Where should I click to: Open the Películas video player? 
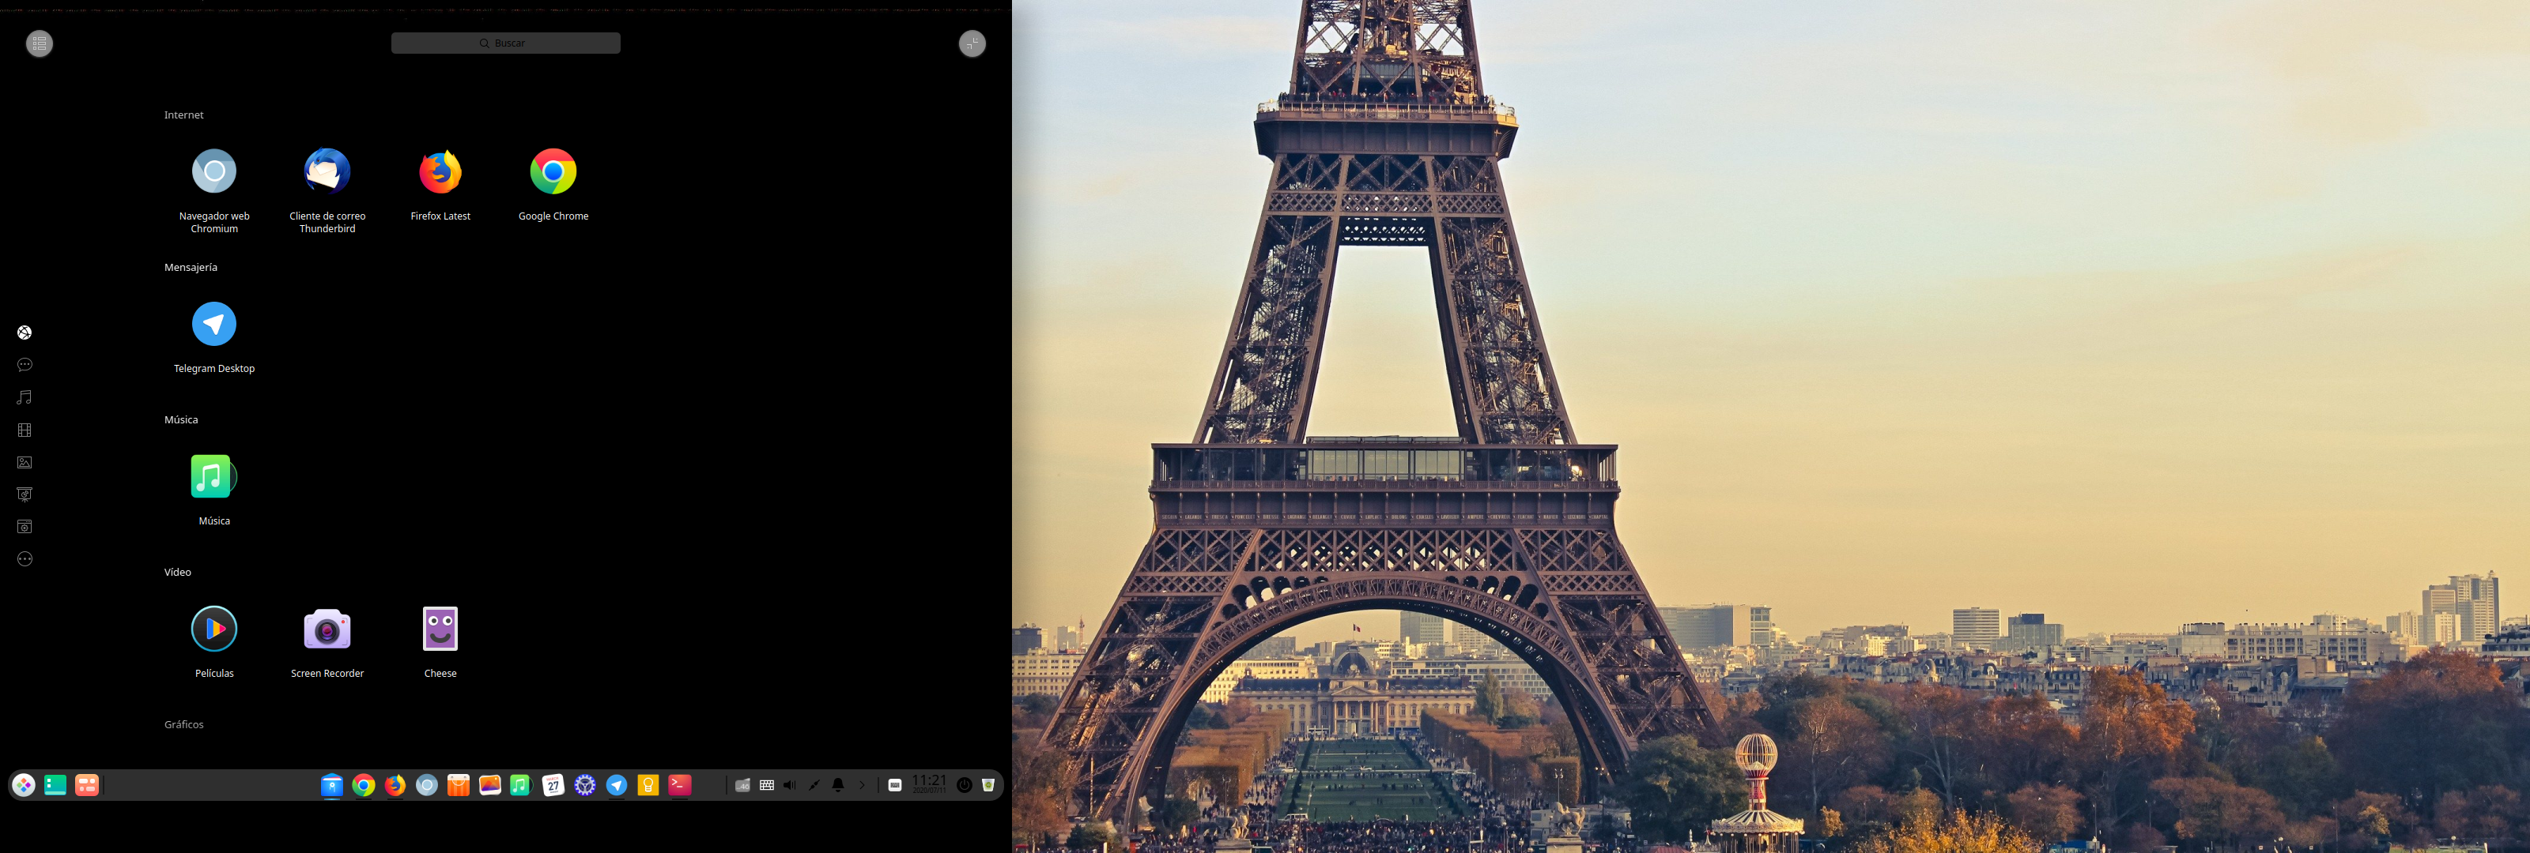click(x=214, y=629)
